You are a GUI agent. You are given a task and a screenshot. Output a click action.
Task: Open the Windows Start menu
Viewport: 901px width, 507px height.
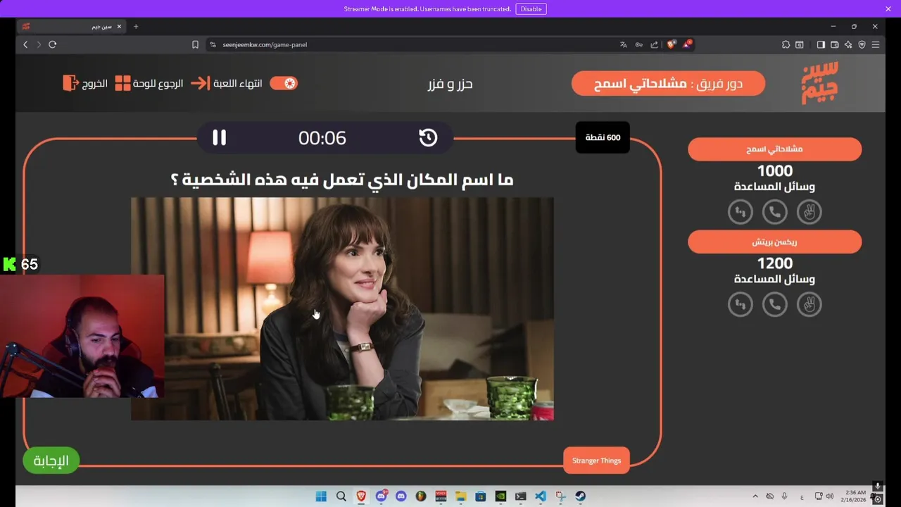click(x=321, y=496)
